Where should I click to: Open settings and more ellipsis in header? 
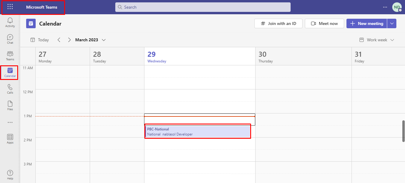[385, 7]
